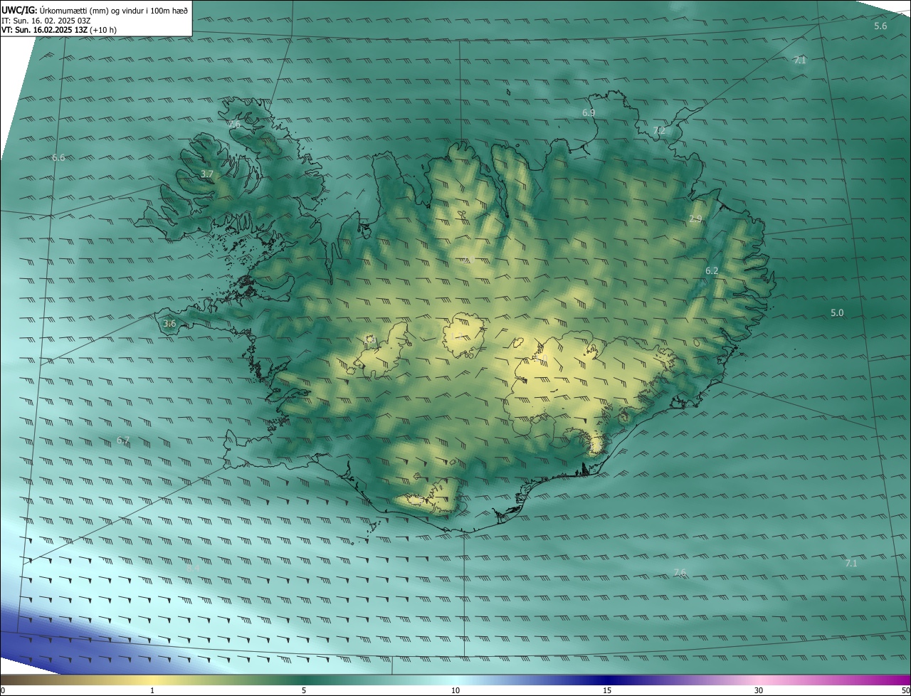
Task: Select the 15 mark on color bar
Action: (607, 690)
